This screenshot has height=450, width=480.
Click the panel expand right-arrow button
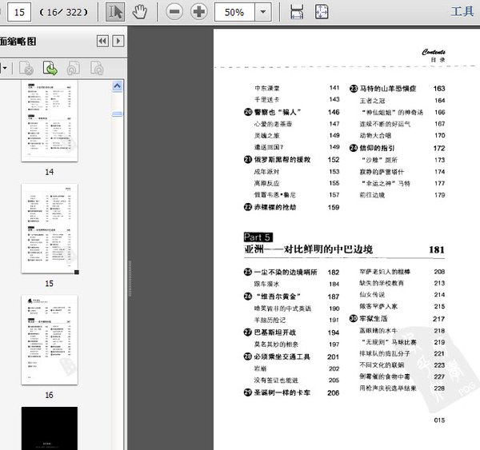coord(118,41)
